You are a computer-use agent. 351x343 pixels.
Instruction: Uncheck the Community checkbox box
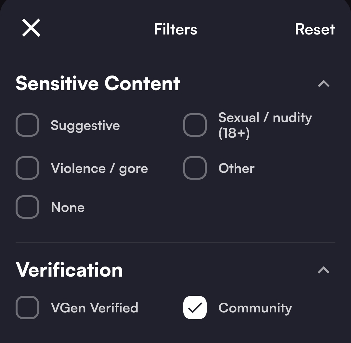[195, 308]
